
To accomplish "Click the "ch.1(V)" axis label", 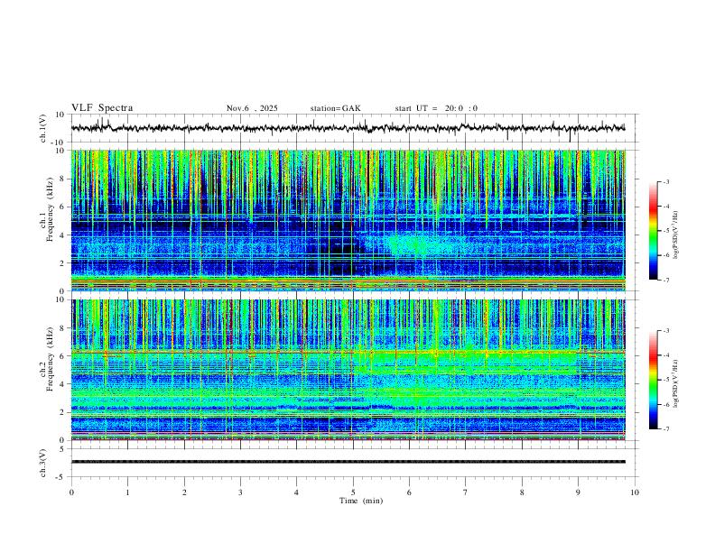I will click(x=43, y=128).
